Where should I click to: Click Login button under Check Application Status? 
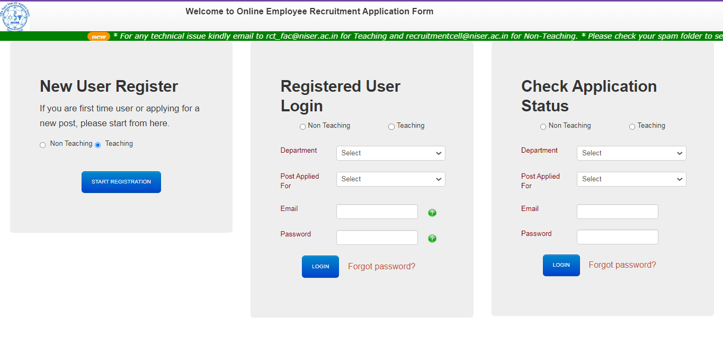click(x=561, y=265)
